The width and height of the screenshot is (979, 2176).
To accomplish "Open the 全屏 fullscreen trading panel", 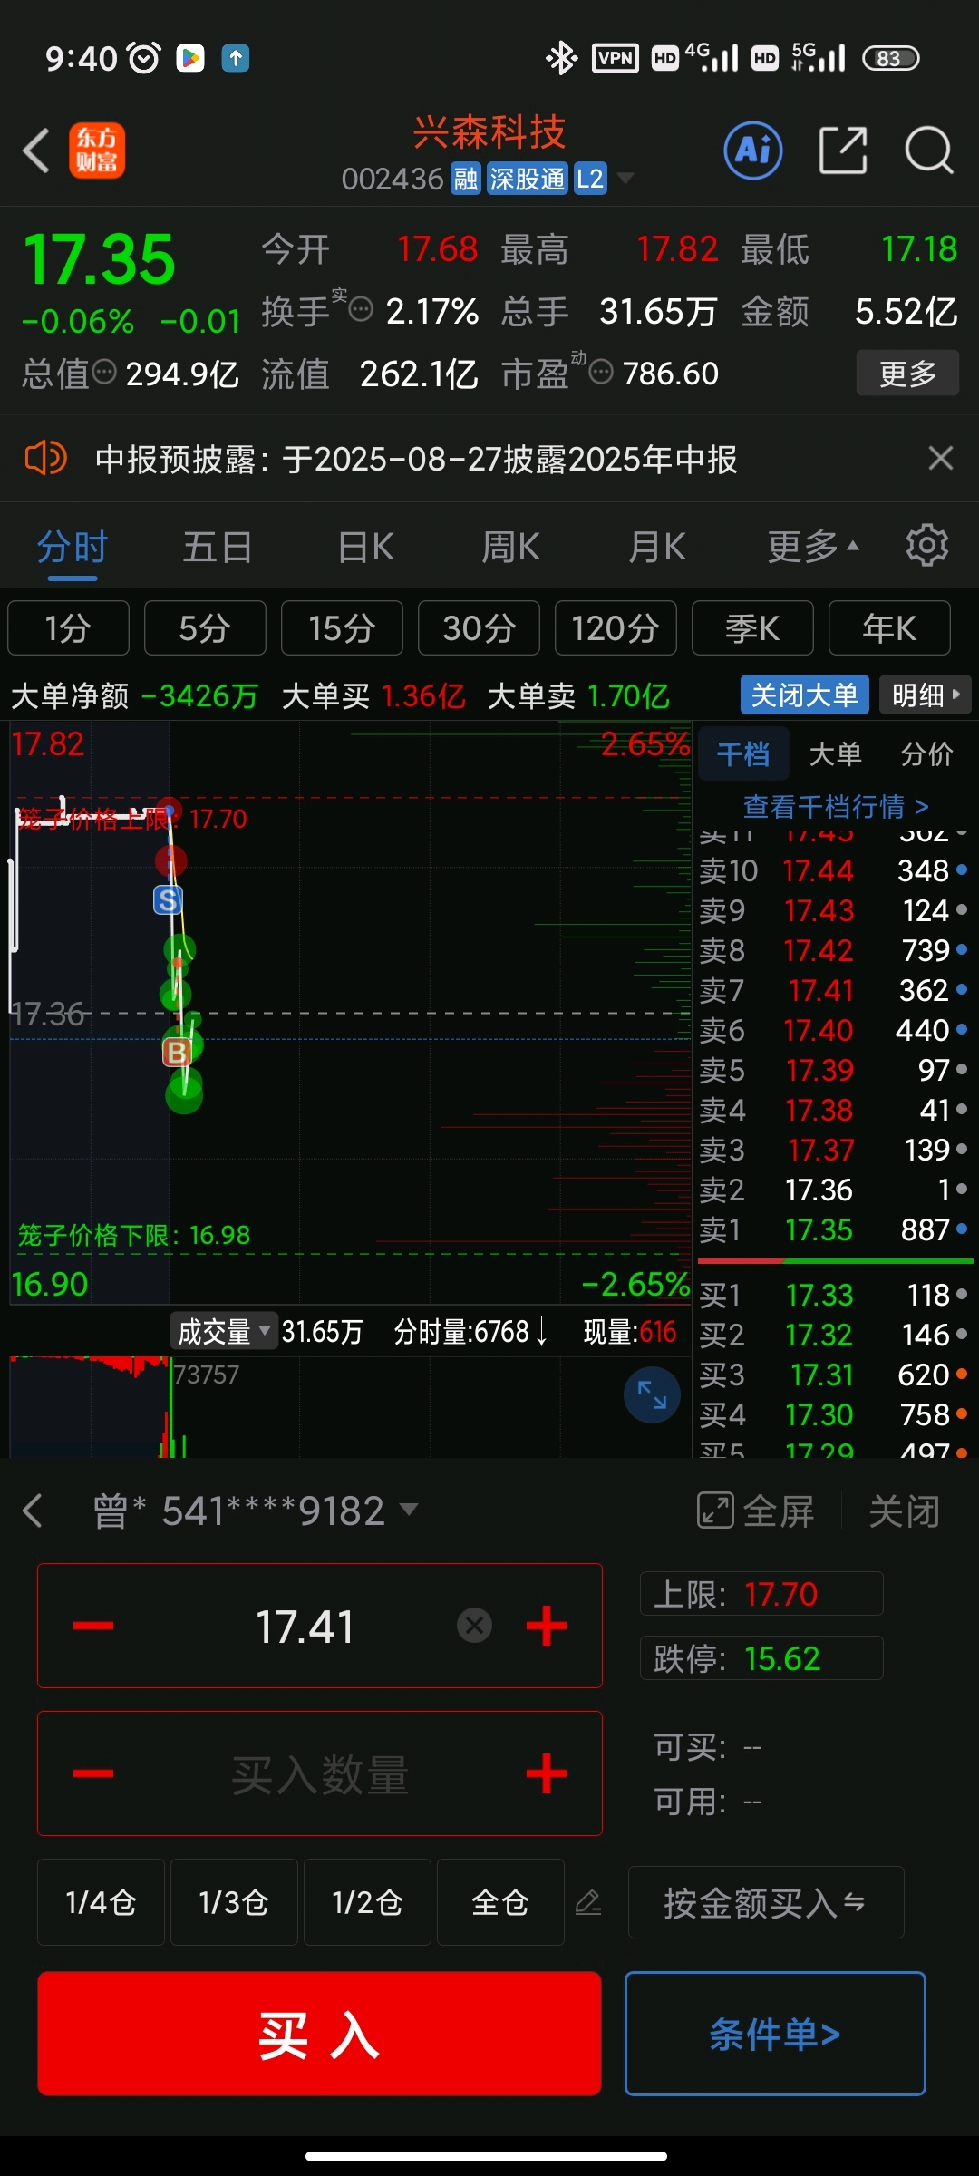I will click(x=755, y=1511).
